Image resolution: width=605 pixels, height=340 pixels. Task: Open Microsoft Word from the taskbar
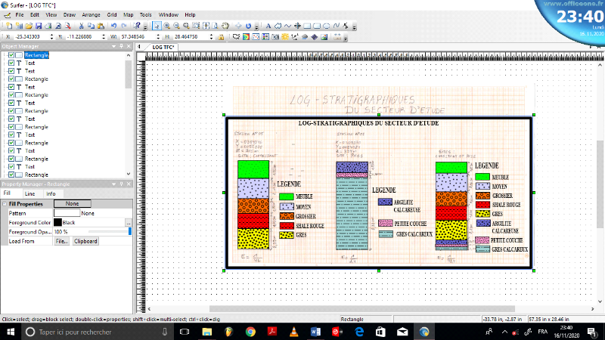point(316,332)
